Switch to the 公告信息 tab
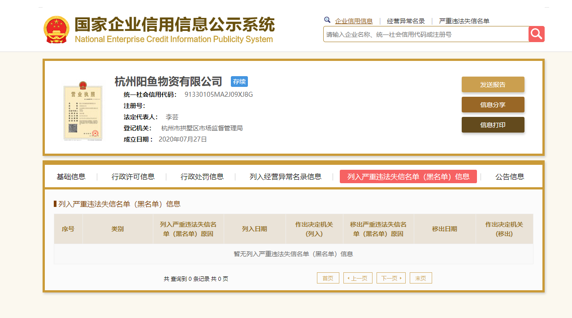Viewport: 572px width, 318px height. [x=510, y=176]
